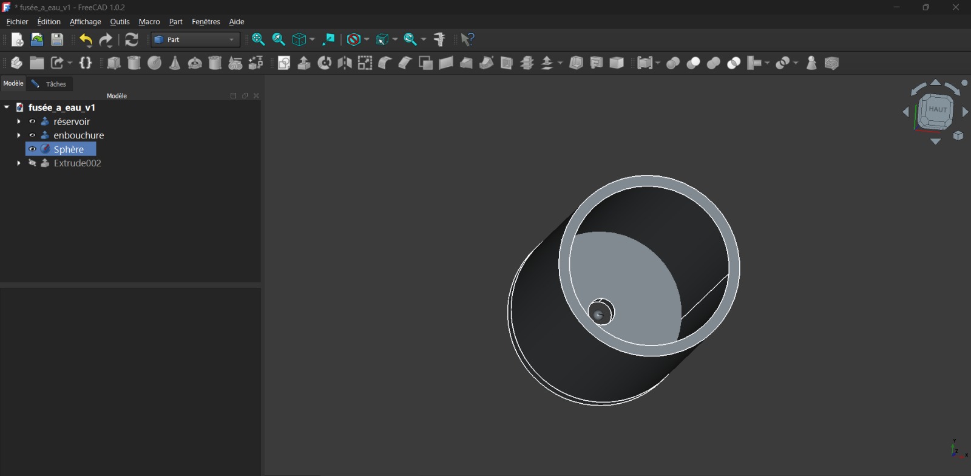The height and width of the screenshot is (476, 971).
Task: Open the measurement caliper tool
Action: pos(440,39)
